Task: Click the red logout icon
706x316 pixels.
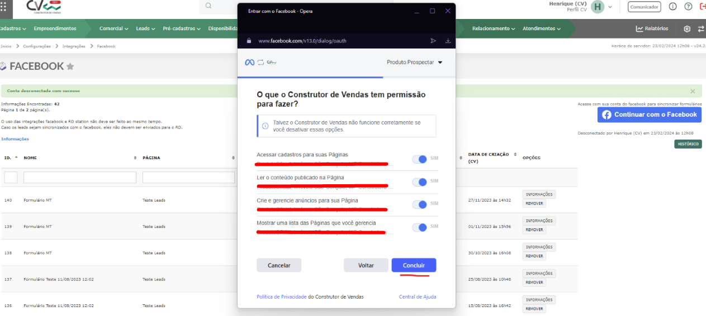Action: click(703, 7)
